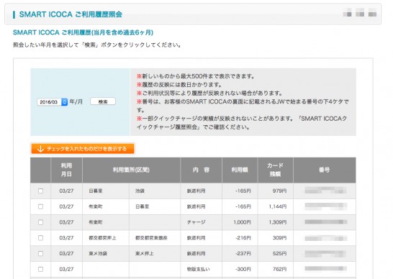Click the 525円 balance cell
The height and width of the screenshot is (279, 393).
pos(275,253)
